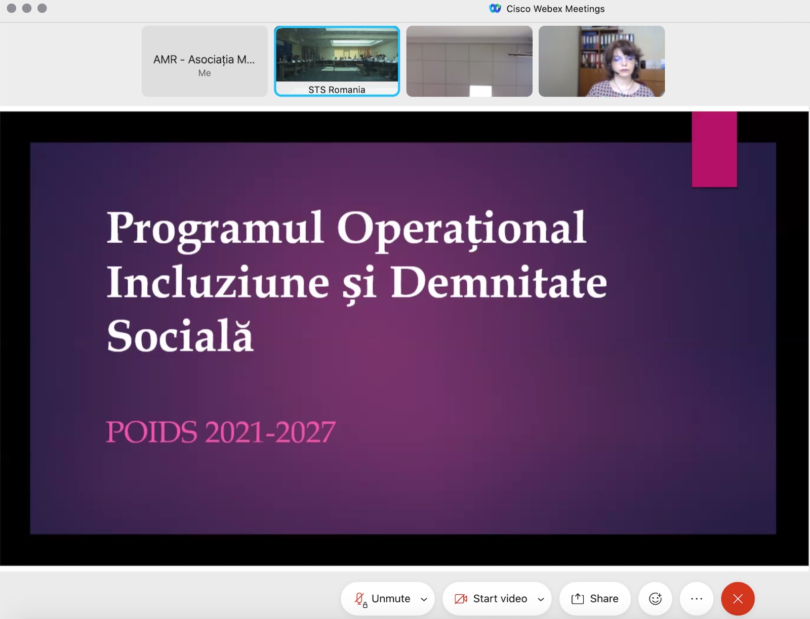The height and width of the screenshot is (619, 810).
Task: Select the STS Romania video thumbnail
Action: 337,61
